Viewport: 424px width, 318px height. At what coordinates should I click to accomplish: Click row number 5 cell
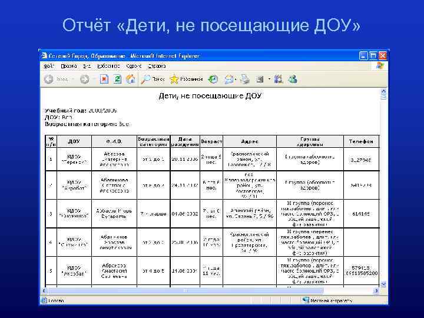point(51,271)
